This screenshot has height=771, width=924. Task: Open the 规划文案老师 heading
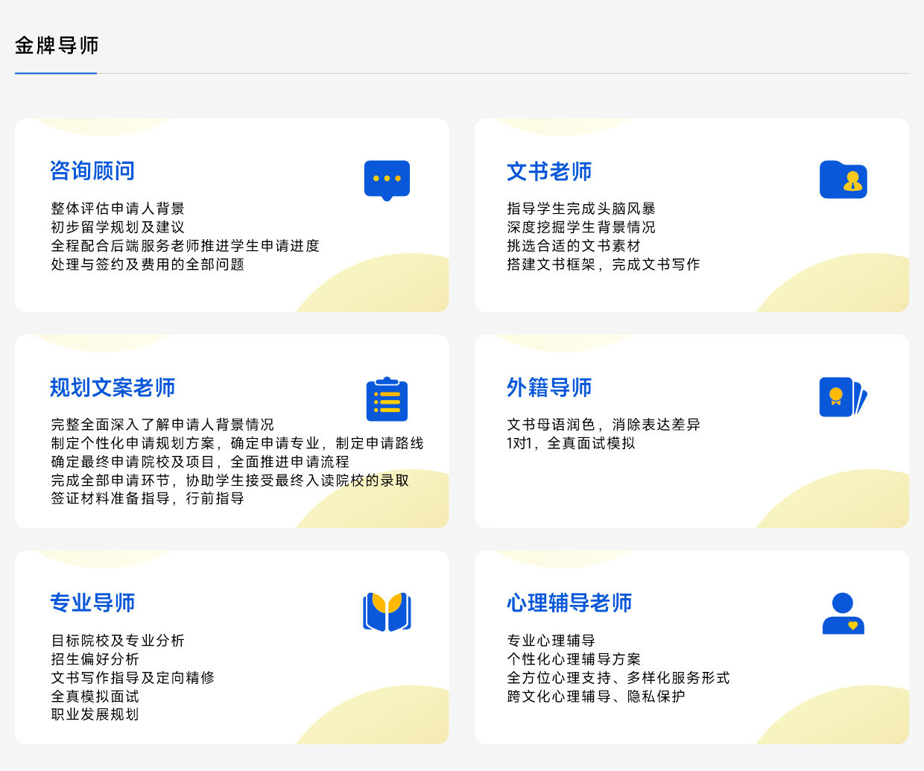click(x=113, y=387)
